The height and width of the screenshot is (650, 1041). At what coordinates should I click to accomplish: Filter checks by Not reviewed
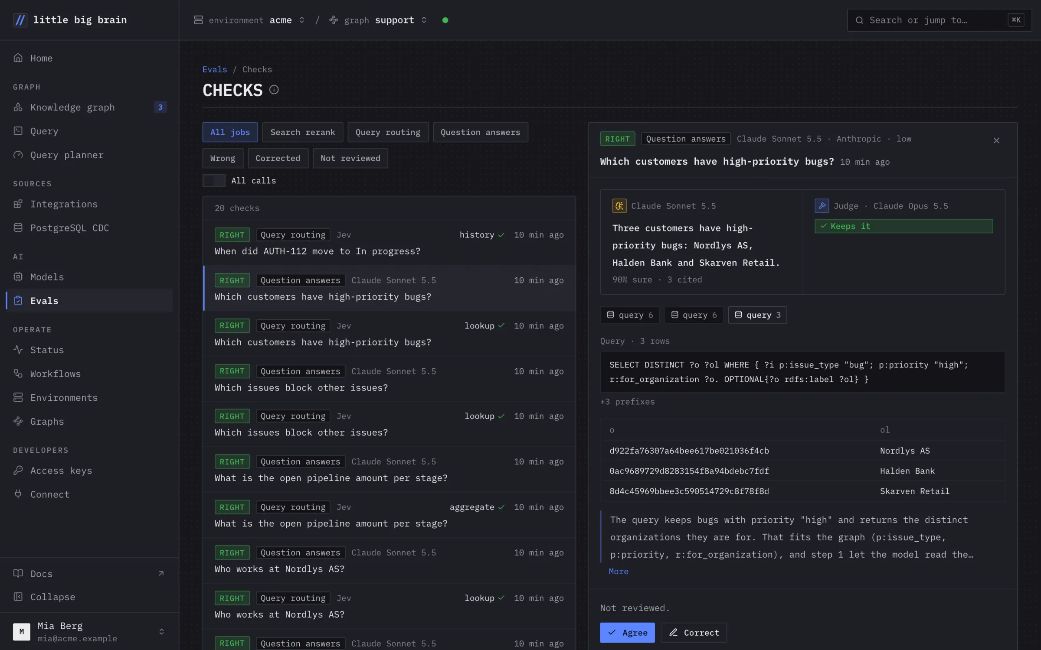(350, 158)
